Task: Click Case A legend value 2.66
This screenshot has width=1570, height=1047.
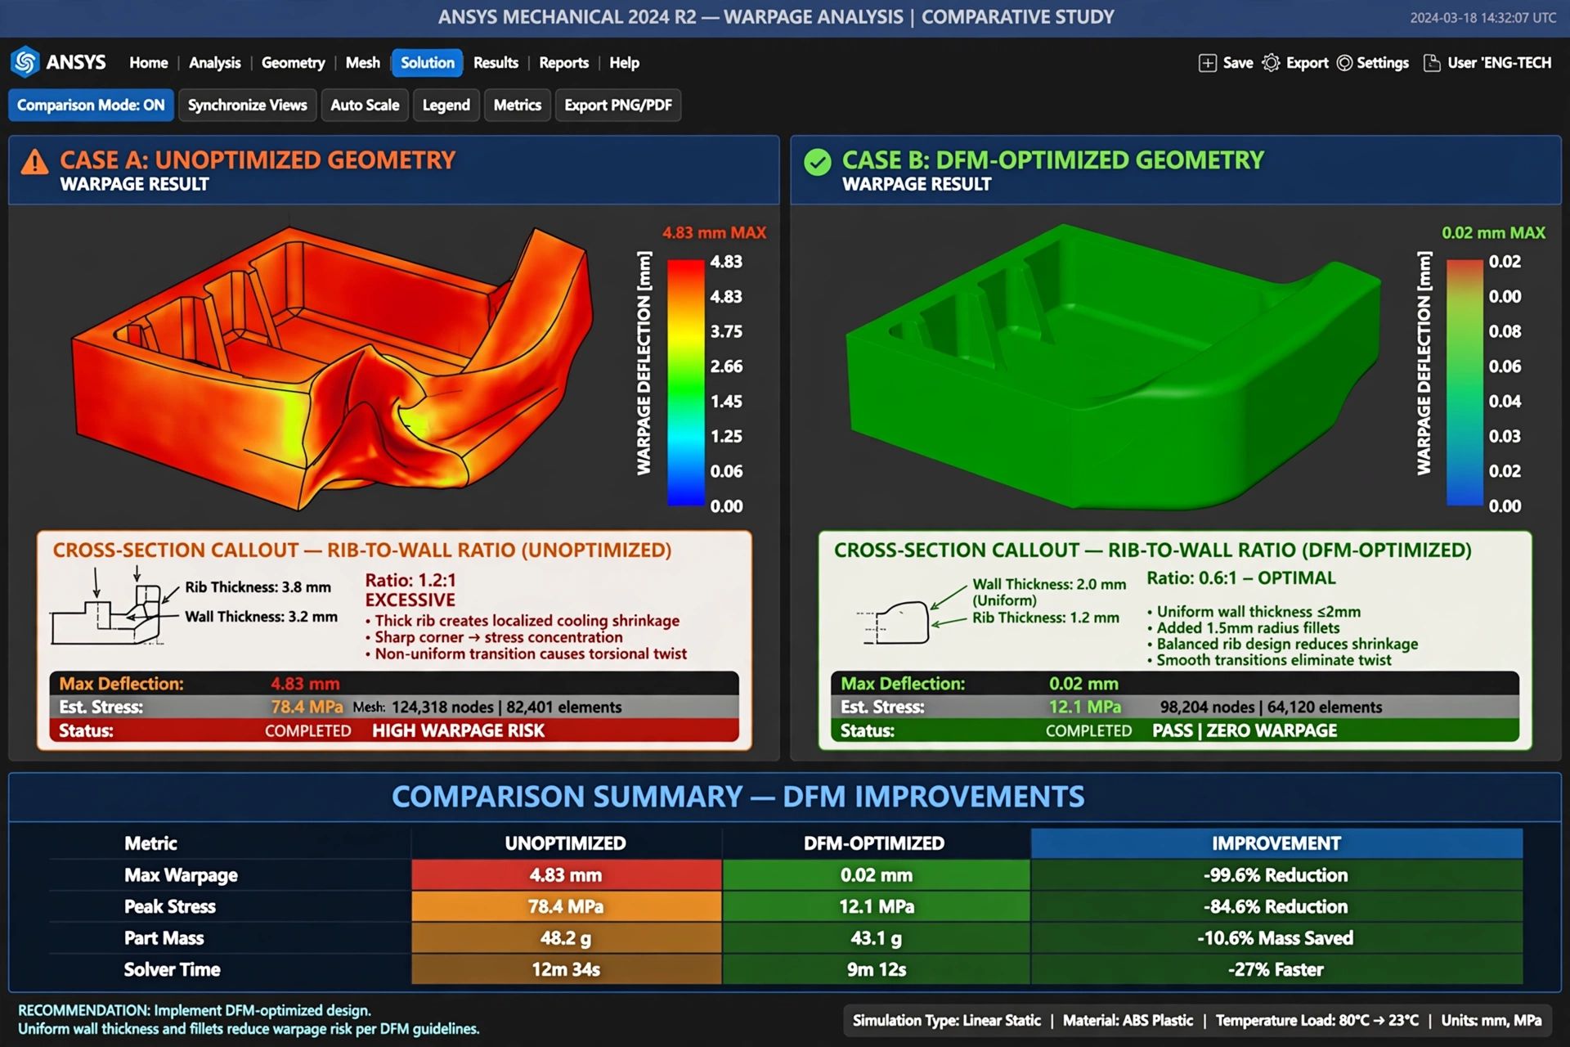Action: 726,366
